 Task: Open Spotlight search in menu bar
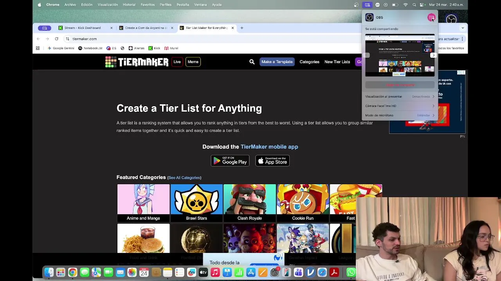point(414,5)
